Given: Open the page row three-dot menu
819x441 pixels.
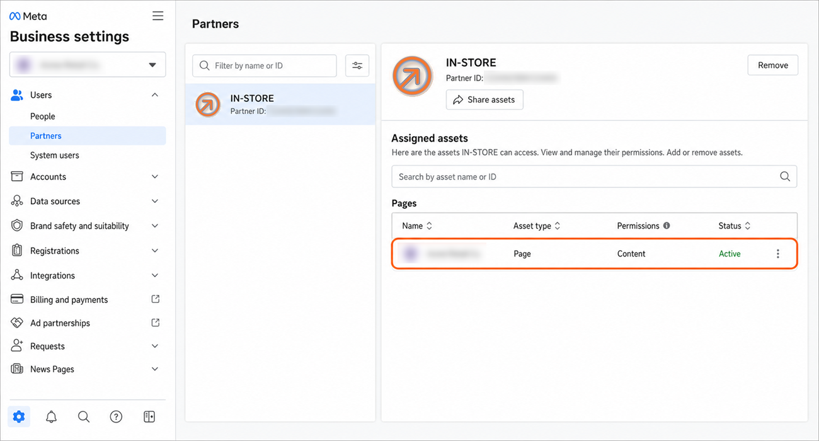Looking at the screenshot, I should coord(778,254).
